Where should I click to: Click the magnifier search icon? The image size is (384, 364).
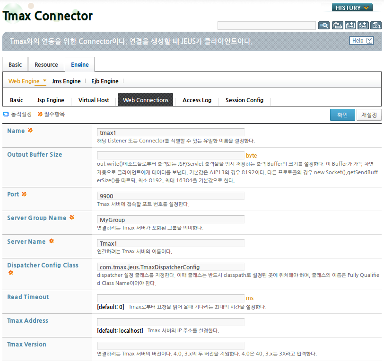coord(324,25)
